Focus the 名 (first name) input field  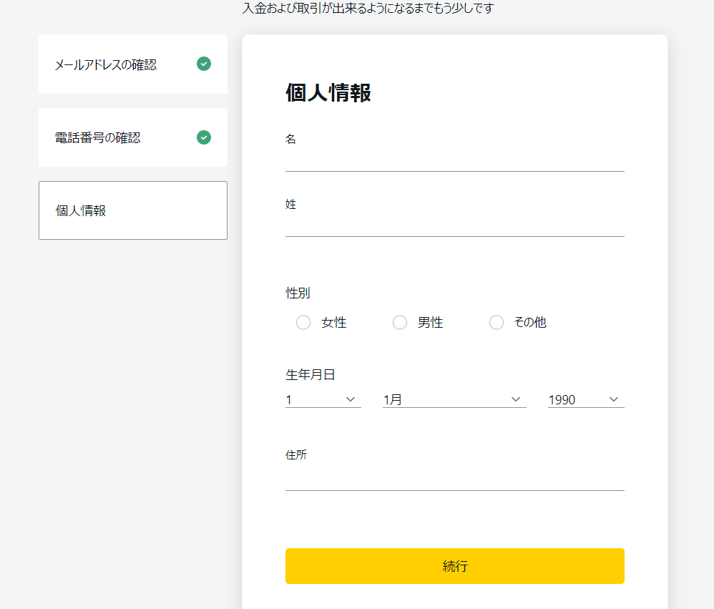tap(454, 160)
